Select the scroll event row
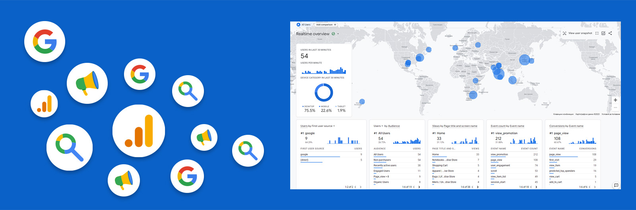Image resolution: width=636 pixels, height=210 pixels. [514, 171]
